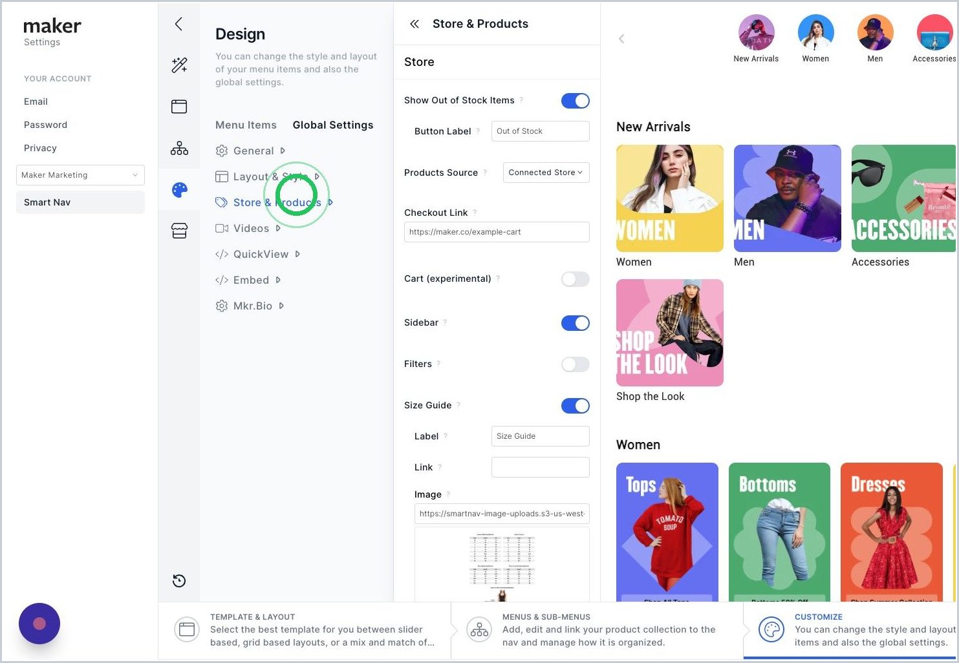Click the purple chat bubble button

pos(39,624)
